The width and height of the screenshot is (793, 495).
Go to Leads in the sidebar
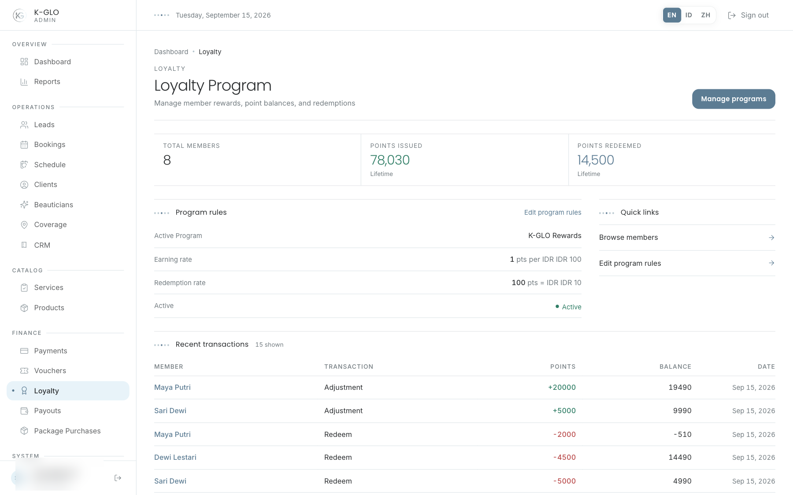(68, 125)
